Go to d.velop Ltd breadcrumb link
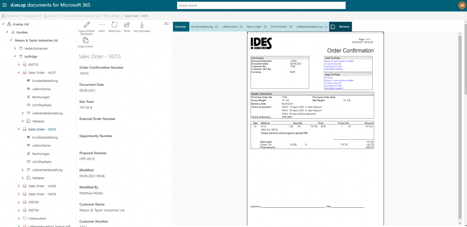The height and width of the screenshot is (227, 467). (x=32, y=16)
